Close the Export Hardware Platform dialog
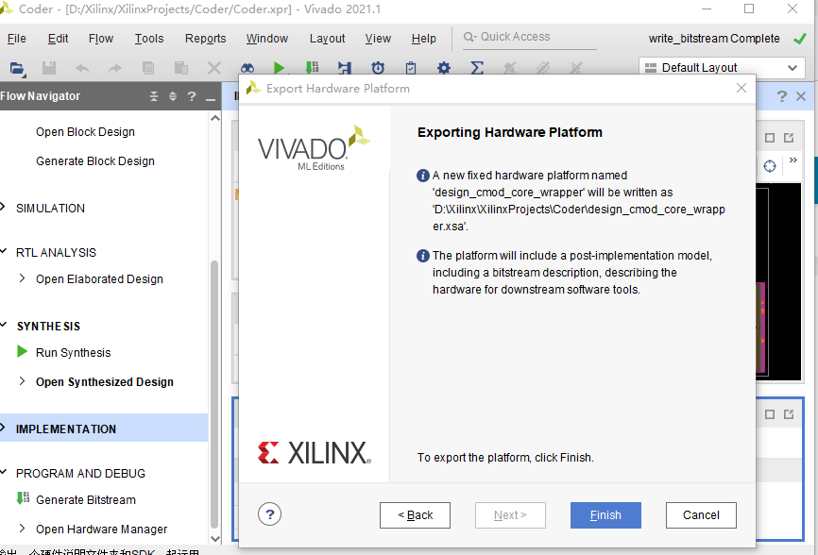Viewport: 818px width, 555px height. [x=741, y=88]
